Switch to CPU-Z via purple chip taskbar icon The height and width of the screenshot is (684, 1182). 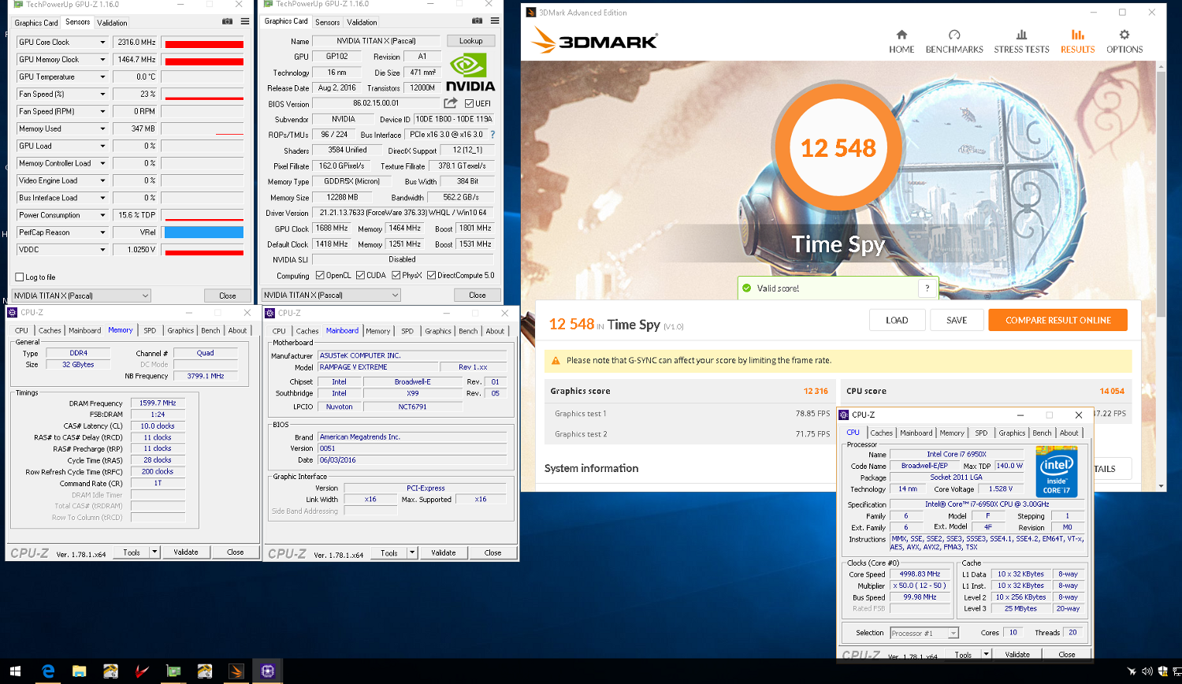(268, 671)
